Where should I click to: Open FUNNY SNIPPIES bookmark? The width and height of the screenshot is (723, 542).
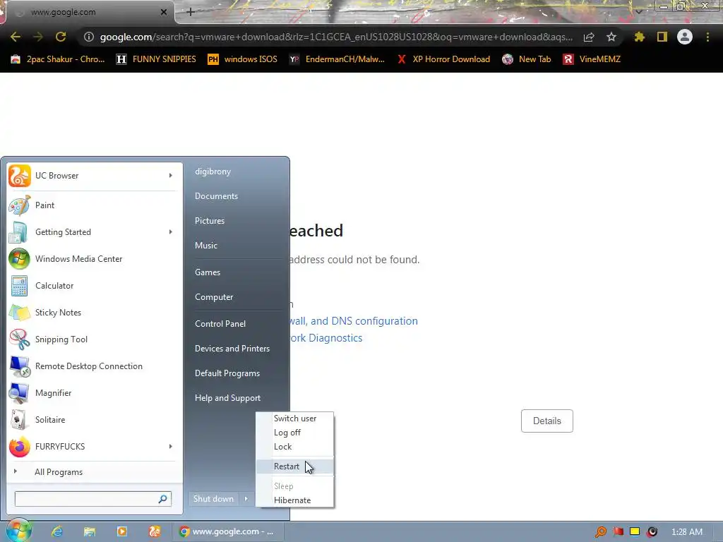point(156,59)
